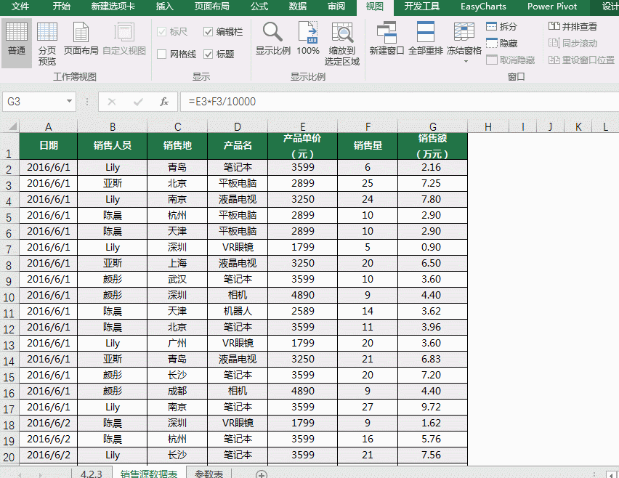Toggle the 编辑栏 formula bar checkbox
This screenshot has width=619, height=478.
tap(209, 32)
